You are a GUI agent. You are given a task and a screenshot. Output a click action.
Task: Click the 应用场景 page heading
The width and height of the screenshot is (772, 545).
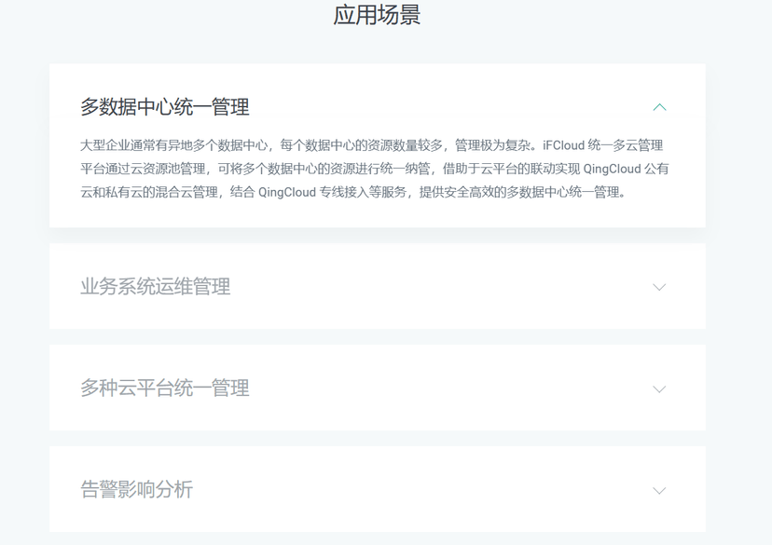pos(377,15)
